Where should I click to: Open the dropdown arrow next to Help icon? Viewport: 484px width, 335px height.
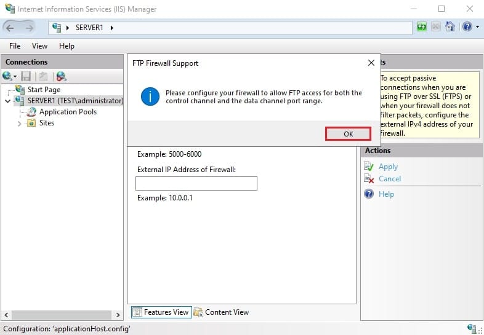pos(477,27)
